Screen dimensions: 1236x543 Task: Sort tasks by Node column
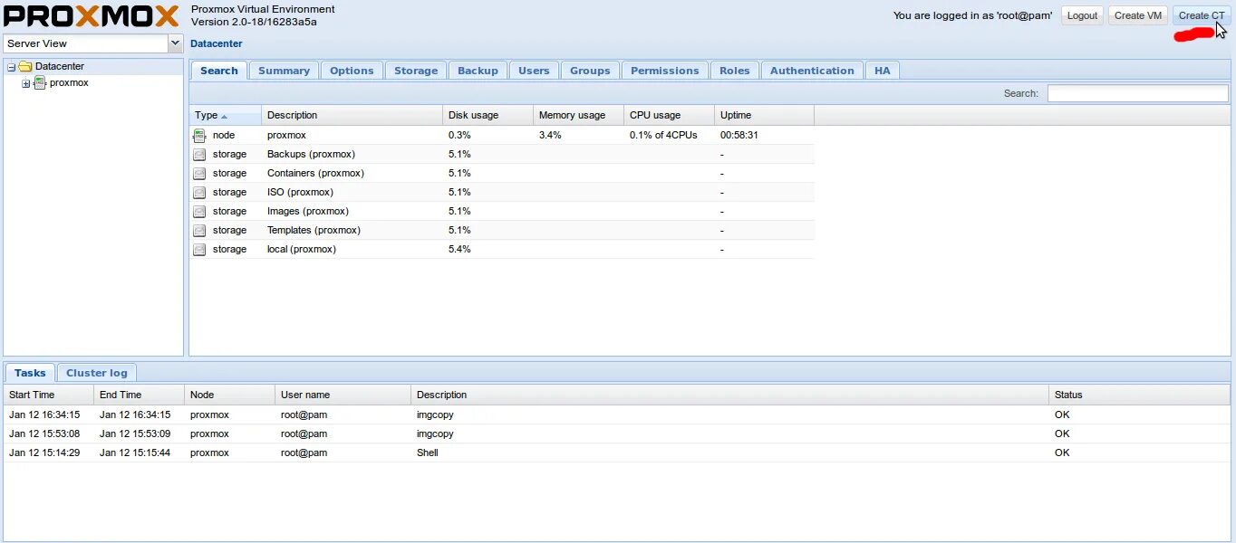230,395
